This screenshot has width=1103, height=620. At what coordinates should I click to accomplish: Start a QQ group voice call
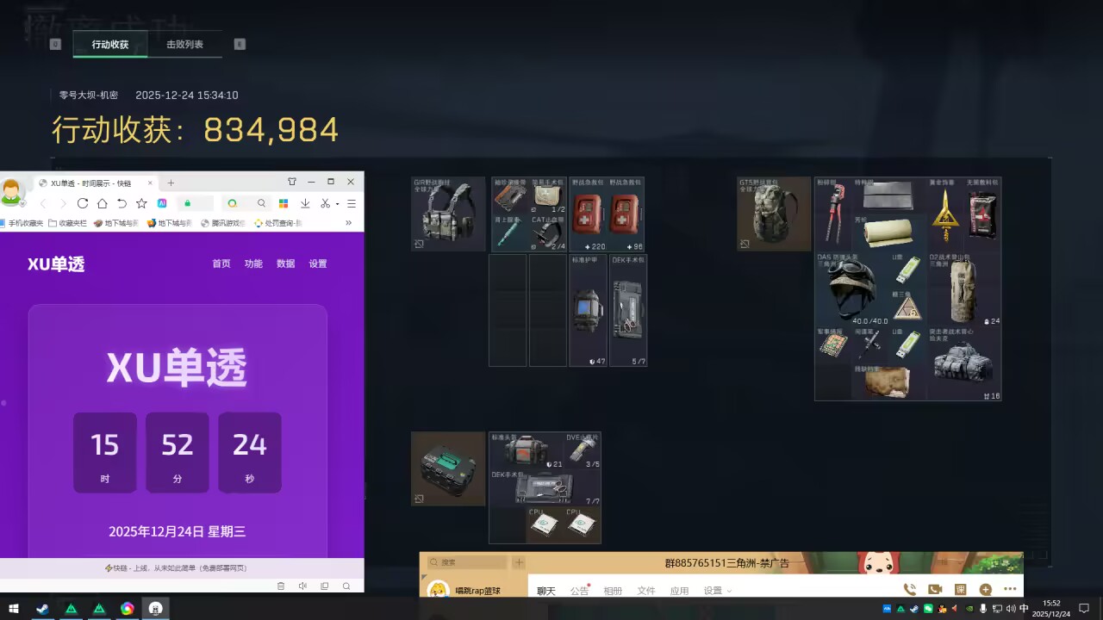[909, 590]
